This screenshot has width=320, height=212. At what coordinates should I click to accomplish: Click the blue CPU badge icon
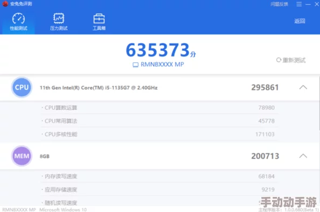[22, 88]
